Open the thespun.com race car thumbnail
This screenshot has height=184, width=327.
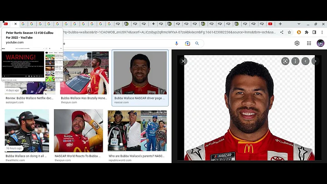[84, 73]
